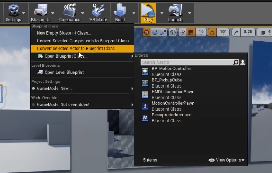Select the rotate gizmo tool
Screen dimensions: 272x173
(x=155, y=32)
